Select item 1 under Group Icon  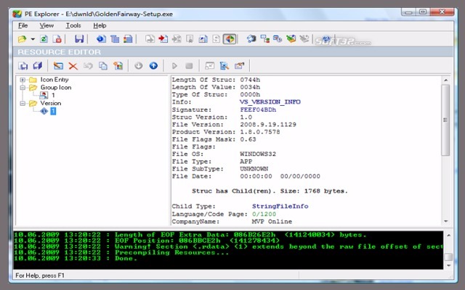tap(53, 96)
